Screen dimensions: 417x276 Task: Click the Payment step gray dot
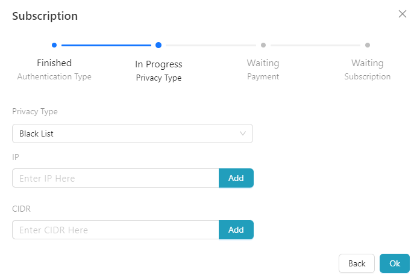click(x=263, y=44)
